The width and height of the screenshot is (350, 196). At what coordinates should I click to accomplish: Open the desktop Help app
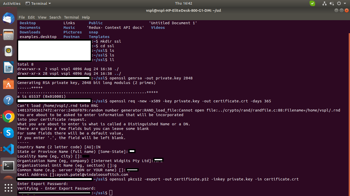click(8, 100)
